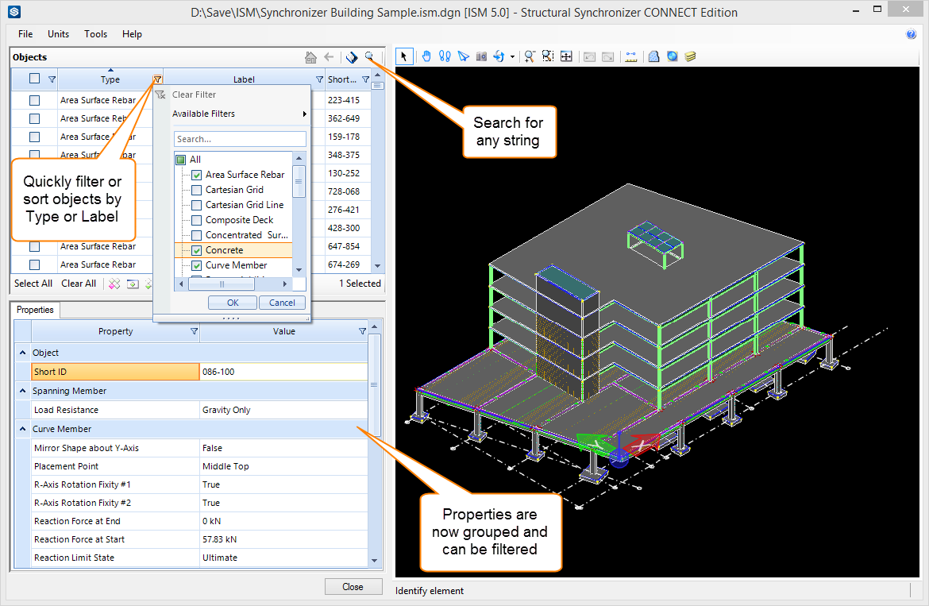Screen dimensions: 929x606
Task: Click the Fit View icon
Action: tap(566, 56)
